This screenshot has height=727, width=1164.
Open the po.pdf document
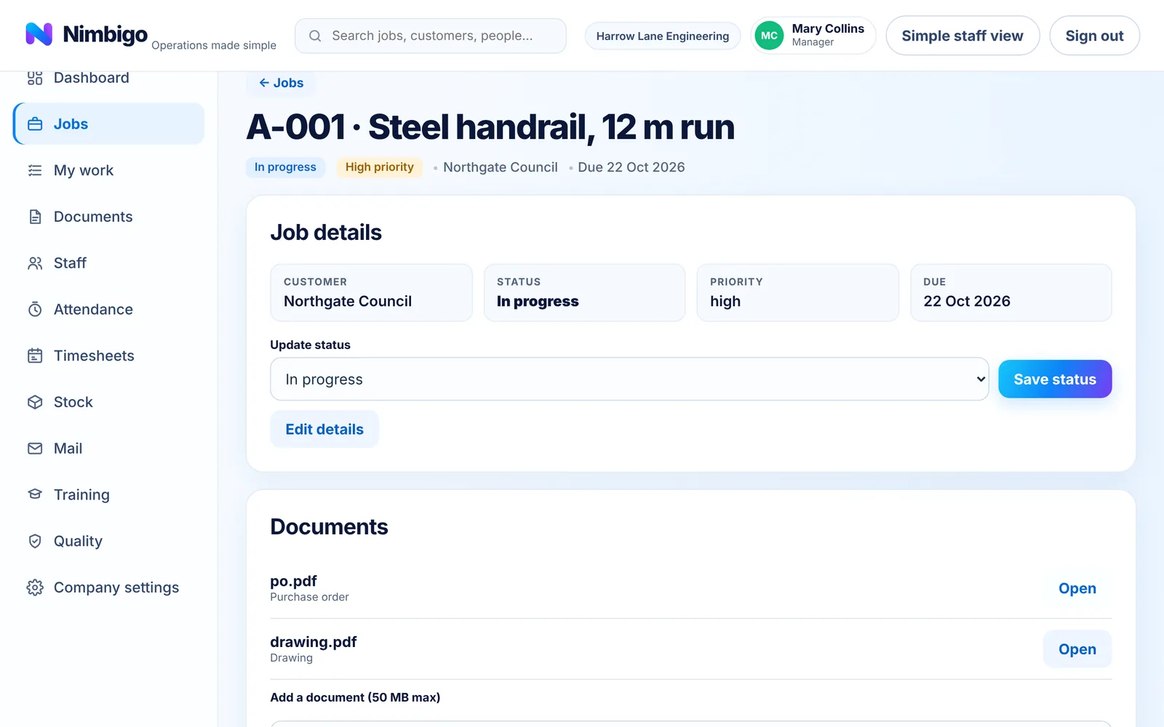(x=1077, y=588)
